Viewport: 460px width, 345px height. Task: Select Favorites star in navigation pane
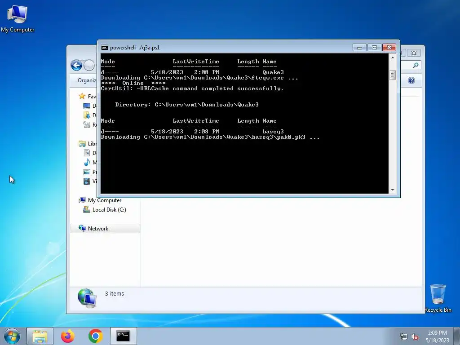[82, 96]
